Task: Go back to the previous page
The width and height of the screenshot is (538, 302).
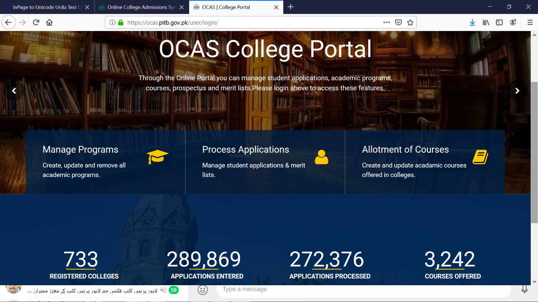Action: [8, 23]
